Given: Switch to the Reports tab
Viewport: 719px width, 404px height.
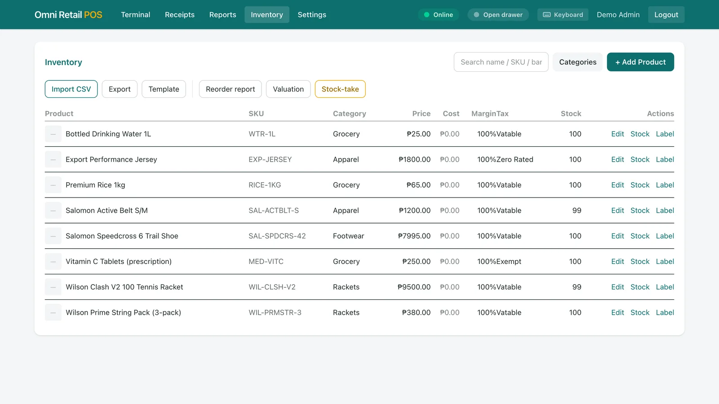Looking at the screenshot, I should click(x=223, y=15).
